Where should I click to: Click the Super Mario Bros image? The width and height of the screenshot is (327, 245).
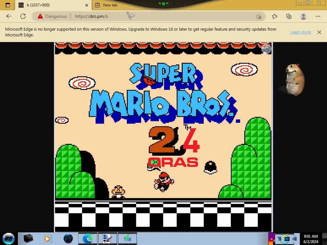[163, 137]
